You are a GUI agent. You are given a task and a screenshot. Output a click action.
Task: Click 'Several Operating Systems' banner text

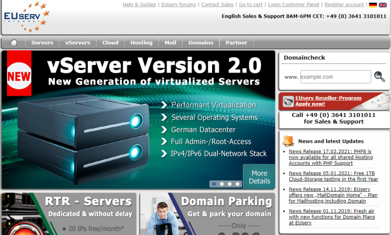click(x=215, y=117)
